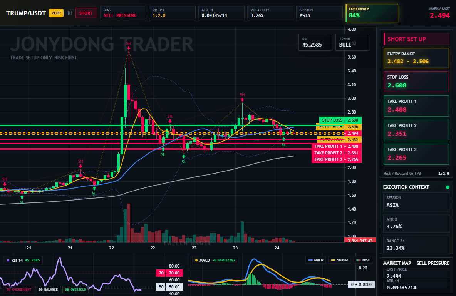This screenshot has width=456, height=296.
Task: Click the yellow dot beside MACD label
Action: click(196, 260)
